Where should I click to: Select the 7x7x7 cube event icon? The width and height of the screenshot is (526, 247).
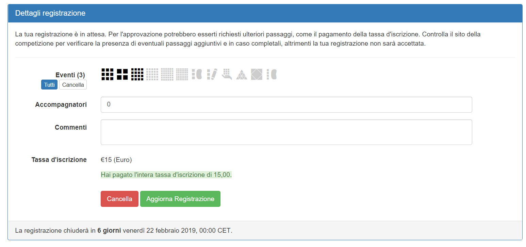pyautogui.click(x=182, y=74)
